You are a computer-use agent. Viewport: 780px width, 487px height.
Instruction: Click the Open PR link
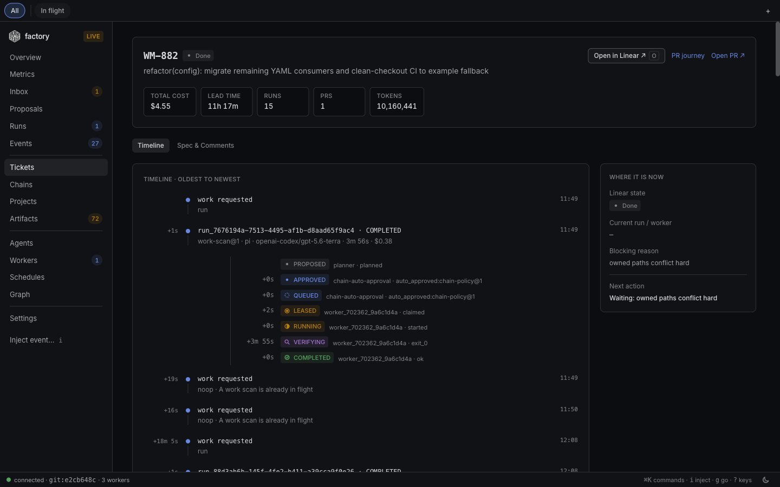pyautogui.click(x=727, y=56)
